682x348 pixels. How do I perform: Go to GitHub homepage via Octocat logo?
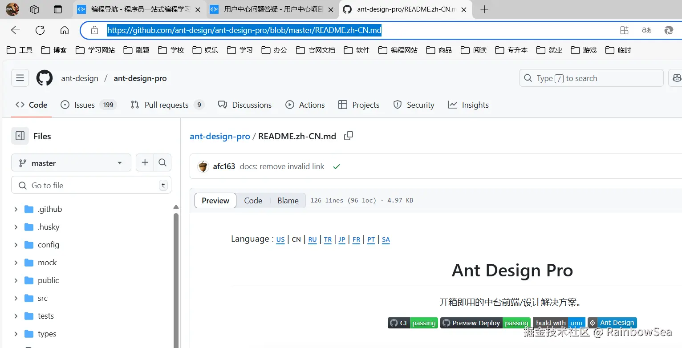[45, 78]
